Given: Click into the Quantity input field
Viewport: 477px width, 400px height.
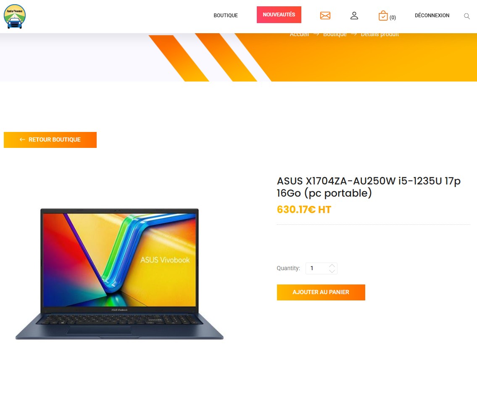Looking at the screenshot, I should click(321, 268).
